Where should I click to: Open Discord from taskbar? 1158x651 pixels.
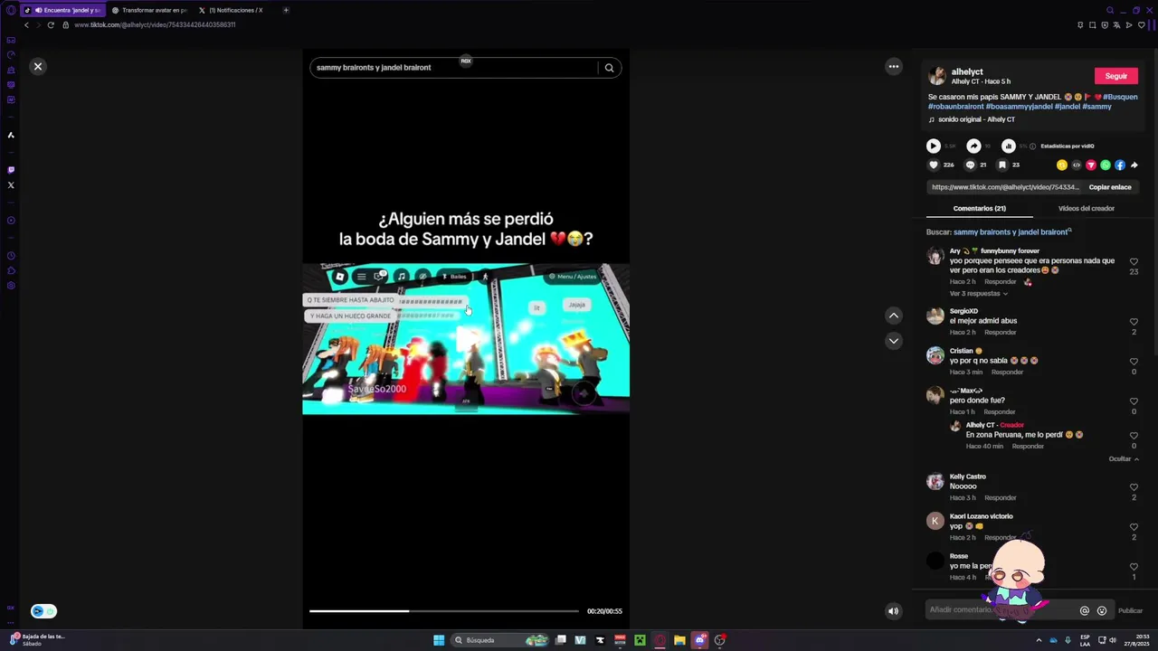pyautogui.click(x=699, y=640)
